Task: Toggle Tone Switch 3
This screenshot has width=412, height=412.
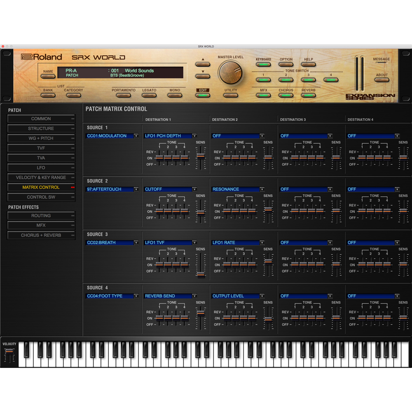Action: click(x=308, y=80)
